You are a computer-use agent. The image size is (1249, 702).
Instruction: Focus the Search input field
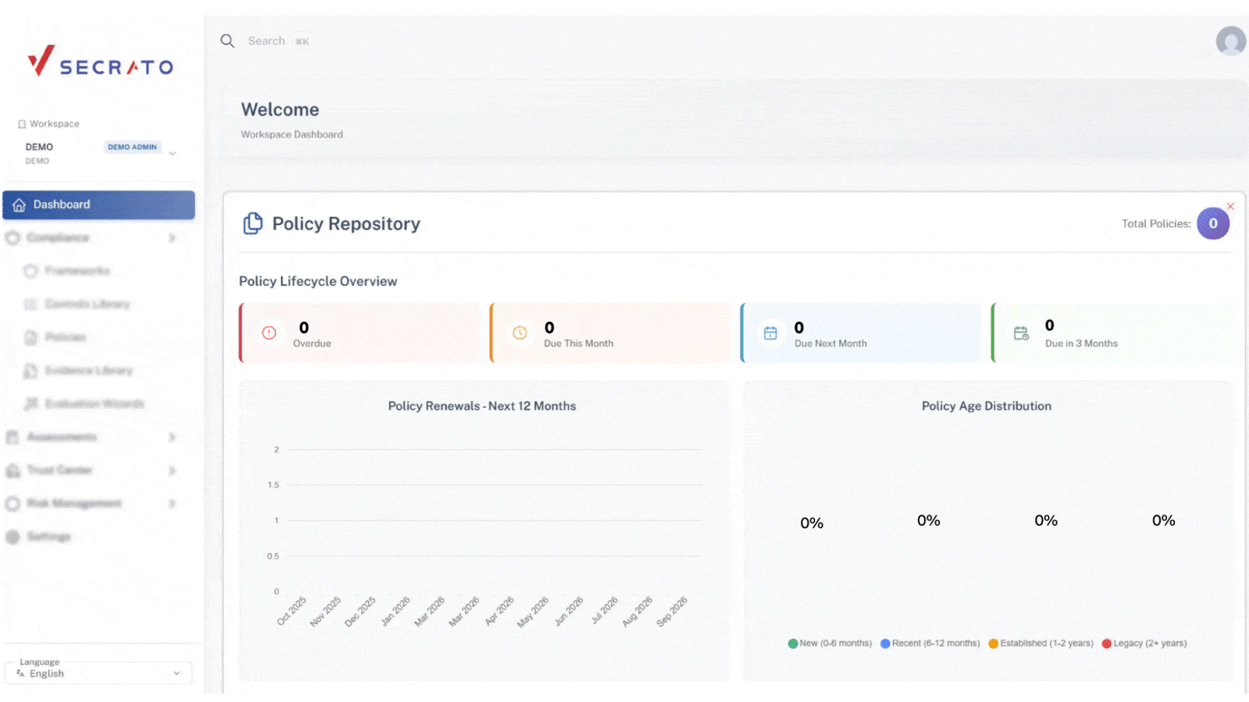tap(267, 41)
